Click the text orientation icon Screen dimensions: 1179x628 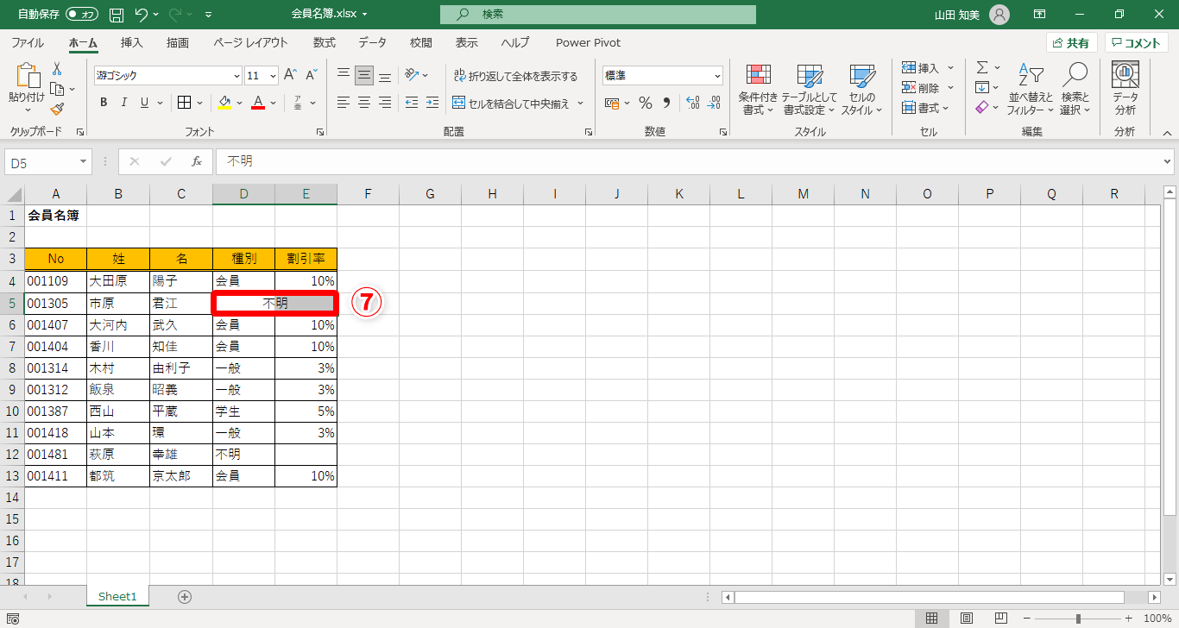coord(413,75)
